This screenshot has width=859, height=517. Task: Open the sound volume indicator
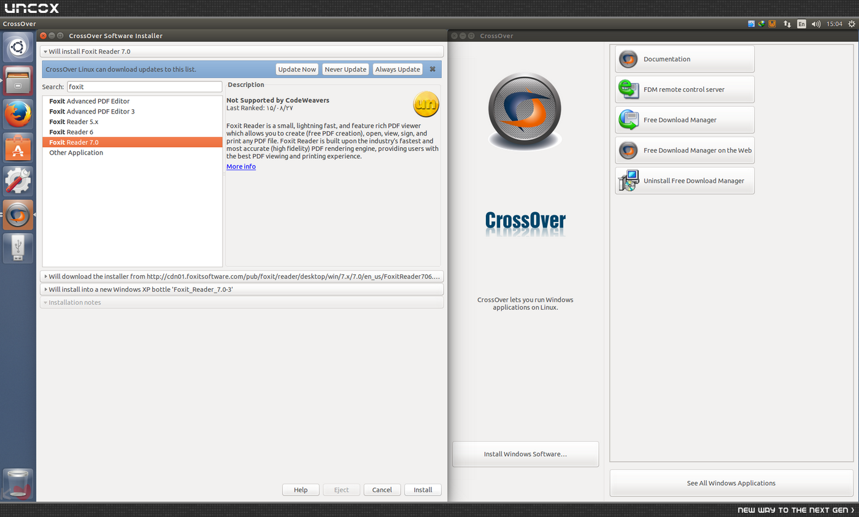coord(816,24)
